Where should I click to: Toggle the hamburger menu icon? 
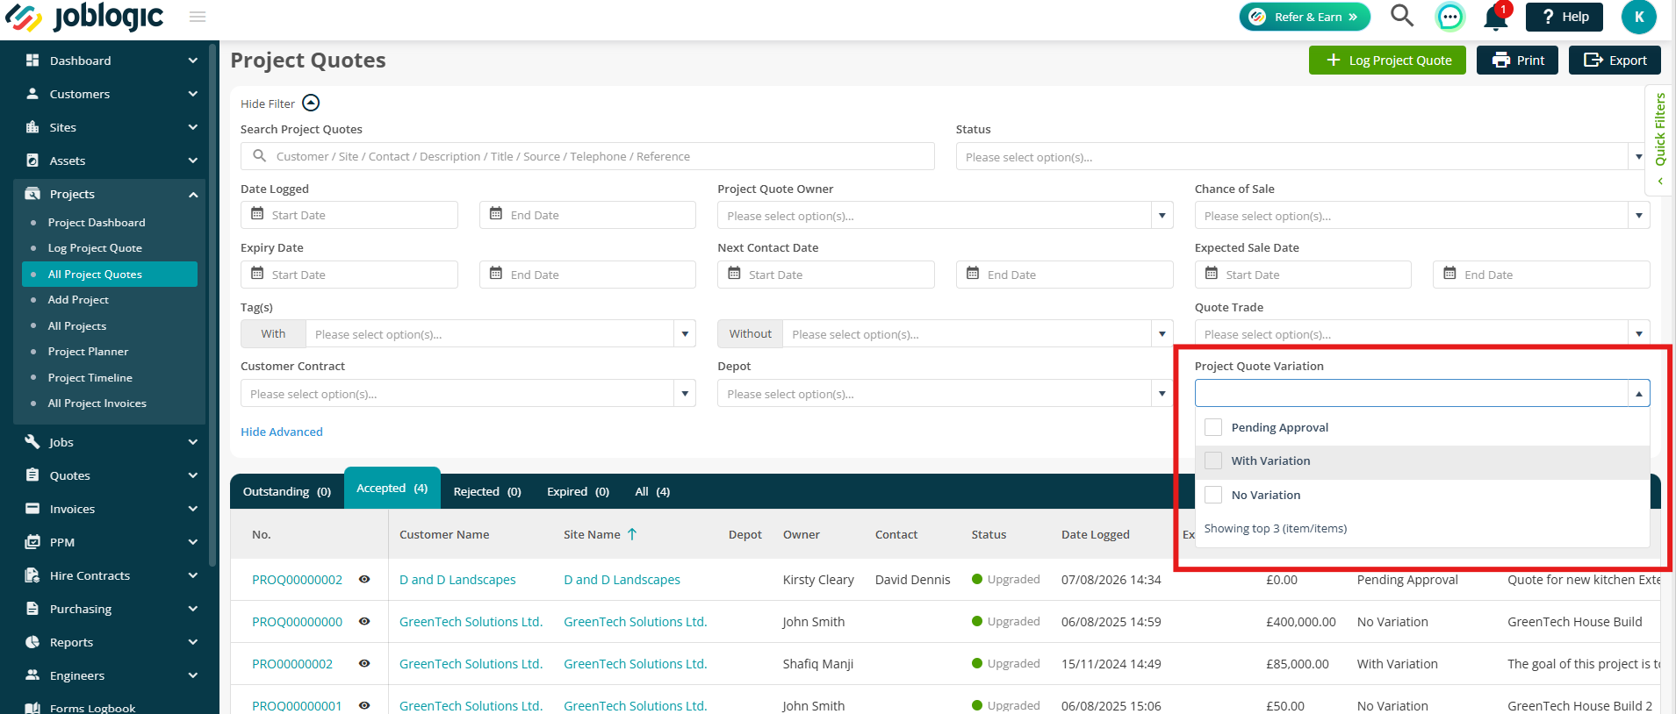tap(198, 17)
